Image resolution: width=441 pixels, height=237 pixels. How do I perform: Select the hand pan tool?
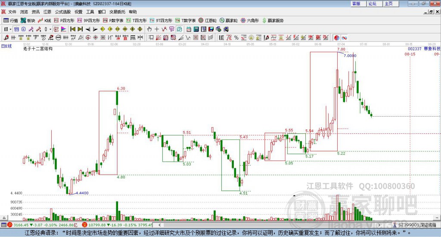coord(149,29)
